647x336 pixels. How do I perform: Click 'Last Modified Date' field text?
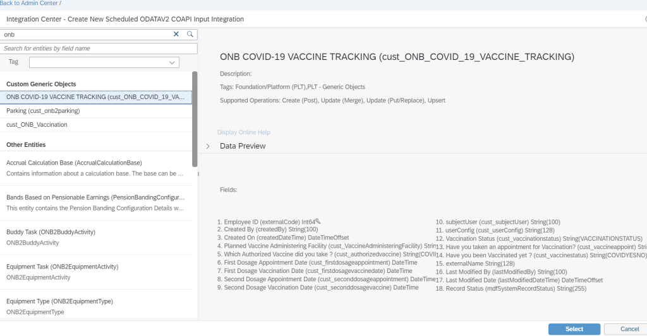tap(519, 280)
